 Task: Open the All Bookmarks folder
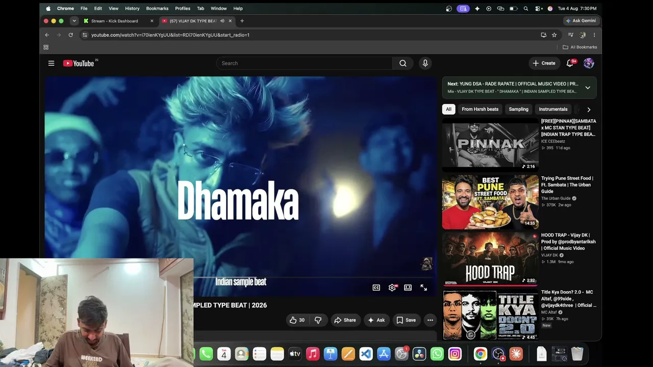click(x=580, y=47)
